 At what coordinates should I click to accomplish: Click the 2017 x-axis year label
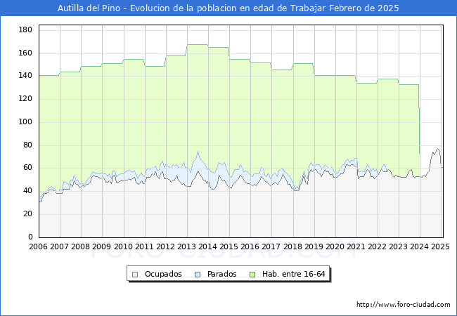tap(271, 246)
